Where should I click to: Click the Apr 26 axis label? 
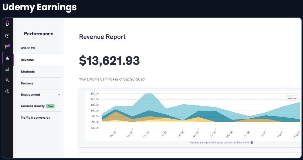[212, 134]
